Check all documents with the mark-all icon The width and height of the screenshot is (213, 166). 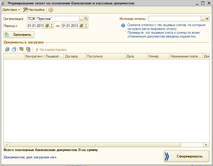click(7, 50)
